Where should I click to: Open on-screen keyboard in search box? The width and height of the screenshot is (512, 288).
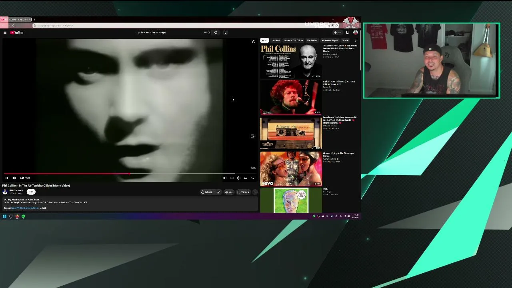coord(205,32)
